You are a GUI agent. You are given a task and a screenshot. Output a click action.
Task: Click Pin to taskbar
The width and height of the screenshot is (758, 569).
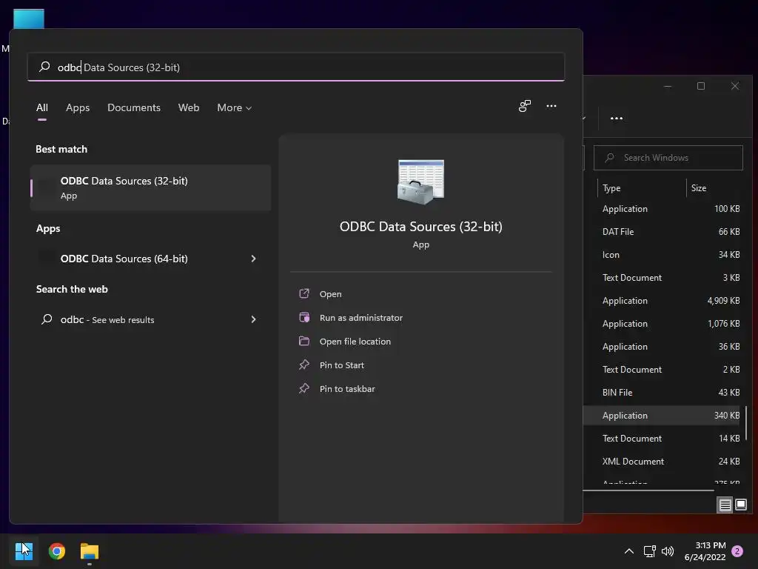(347, 388)
